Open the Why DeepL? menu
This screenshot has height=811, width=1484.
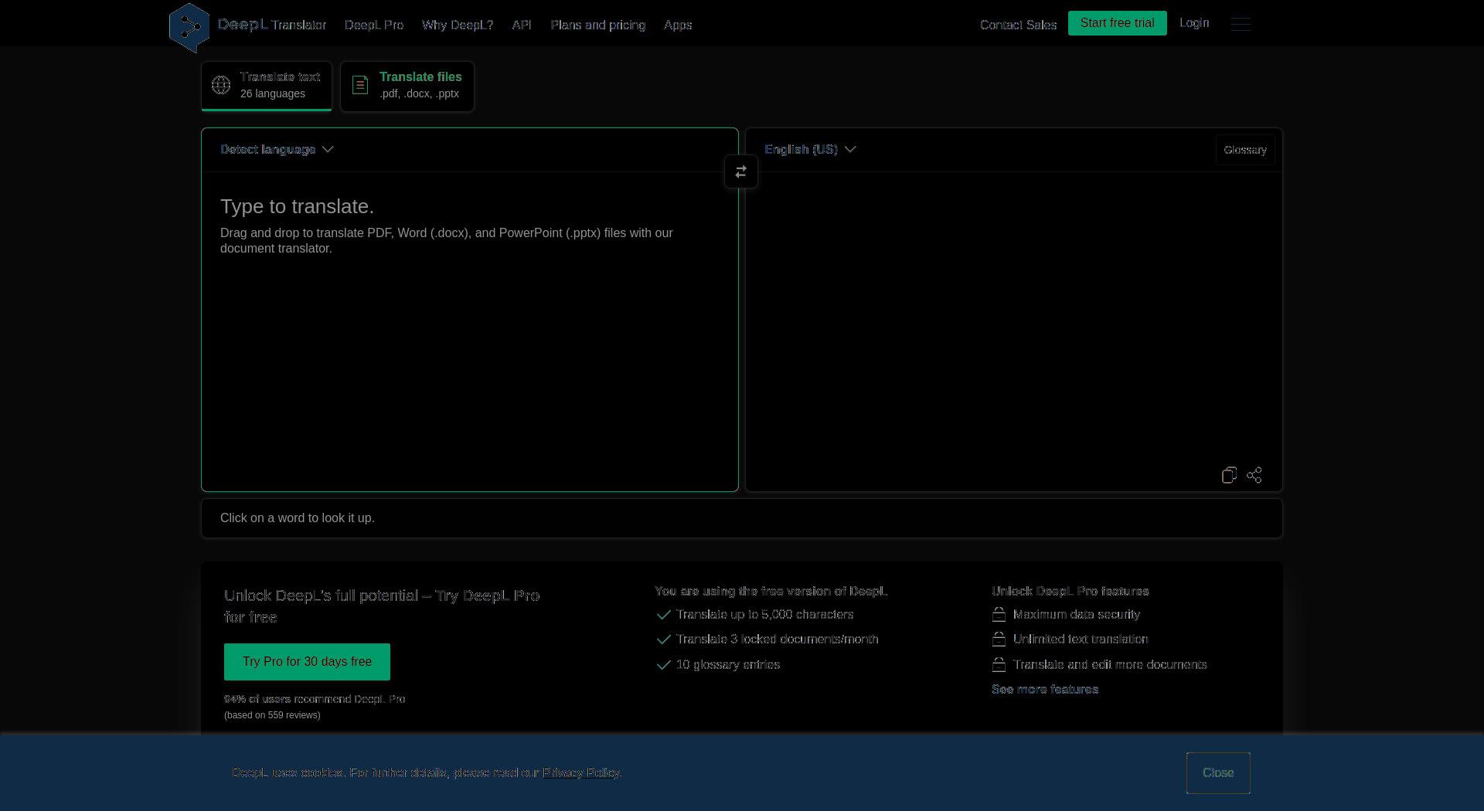[458, 25]
